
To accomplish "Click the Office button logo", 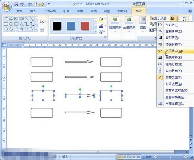I will coord(7,7).
